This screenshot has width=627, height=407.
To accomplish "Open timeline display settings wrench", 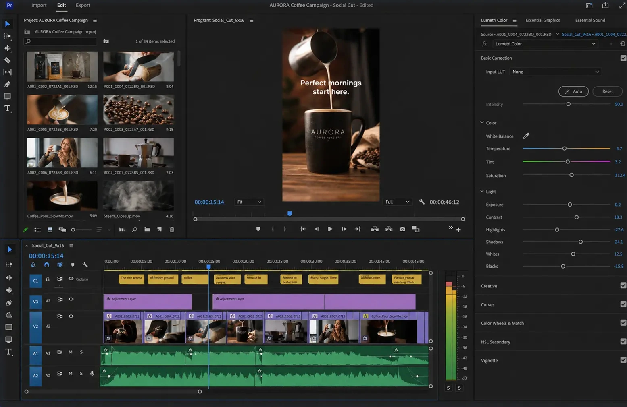I will click(x=85, y=265).
